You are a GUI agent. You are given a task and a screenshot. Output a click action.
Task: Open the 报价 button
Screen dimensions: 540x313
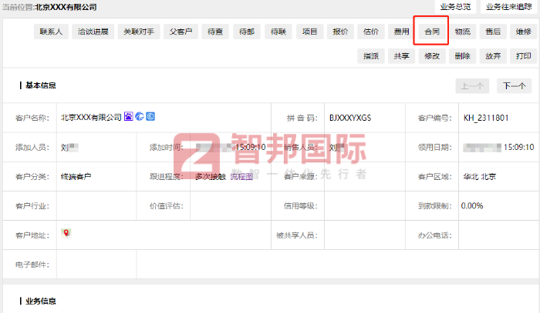[x=340, y=32]
